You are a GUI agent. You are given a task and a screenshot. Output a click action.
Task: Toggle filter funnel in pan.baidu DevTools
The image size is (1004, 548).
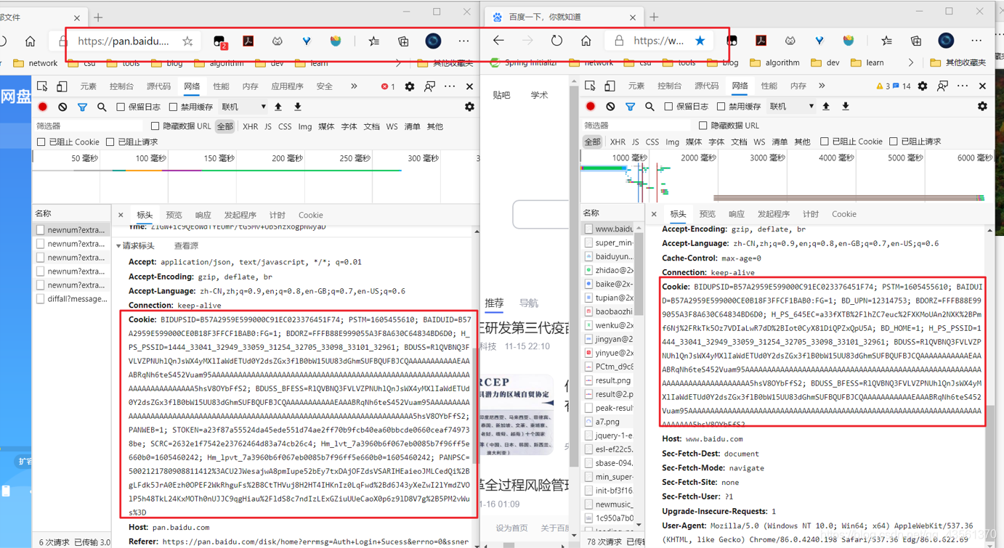click(82, 107)
